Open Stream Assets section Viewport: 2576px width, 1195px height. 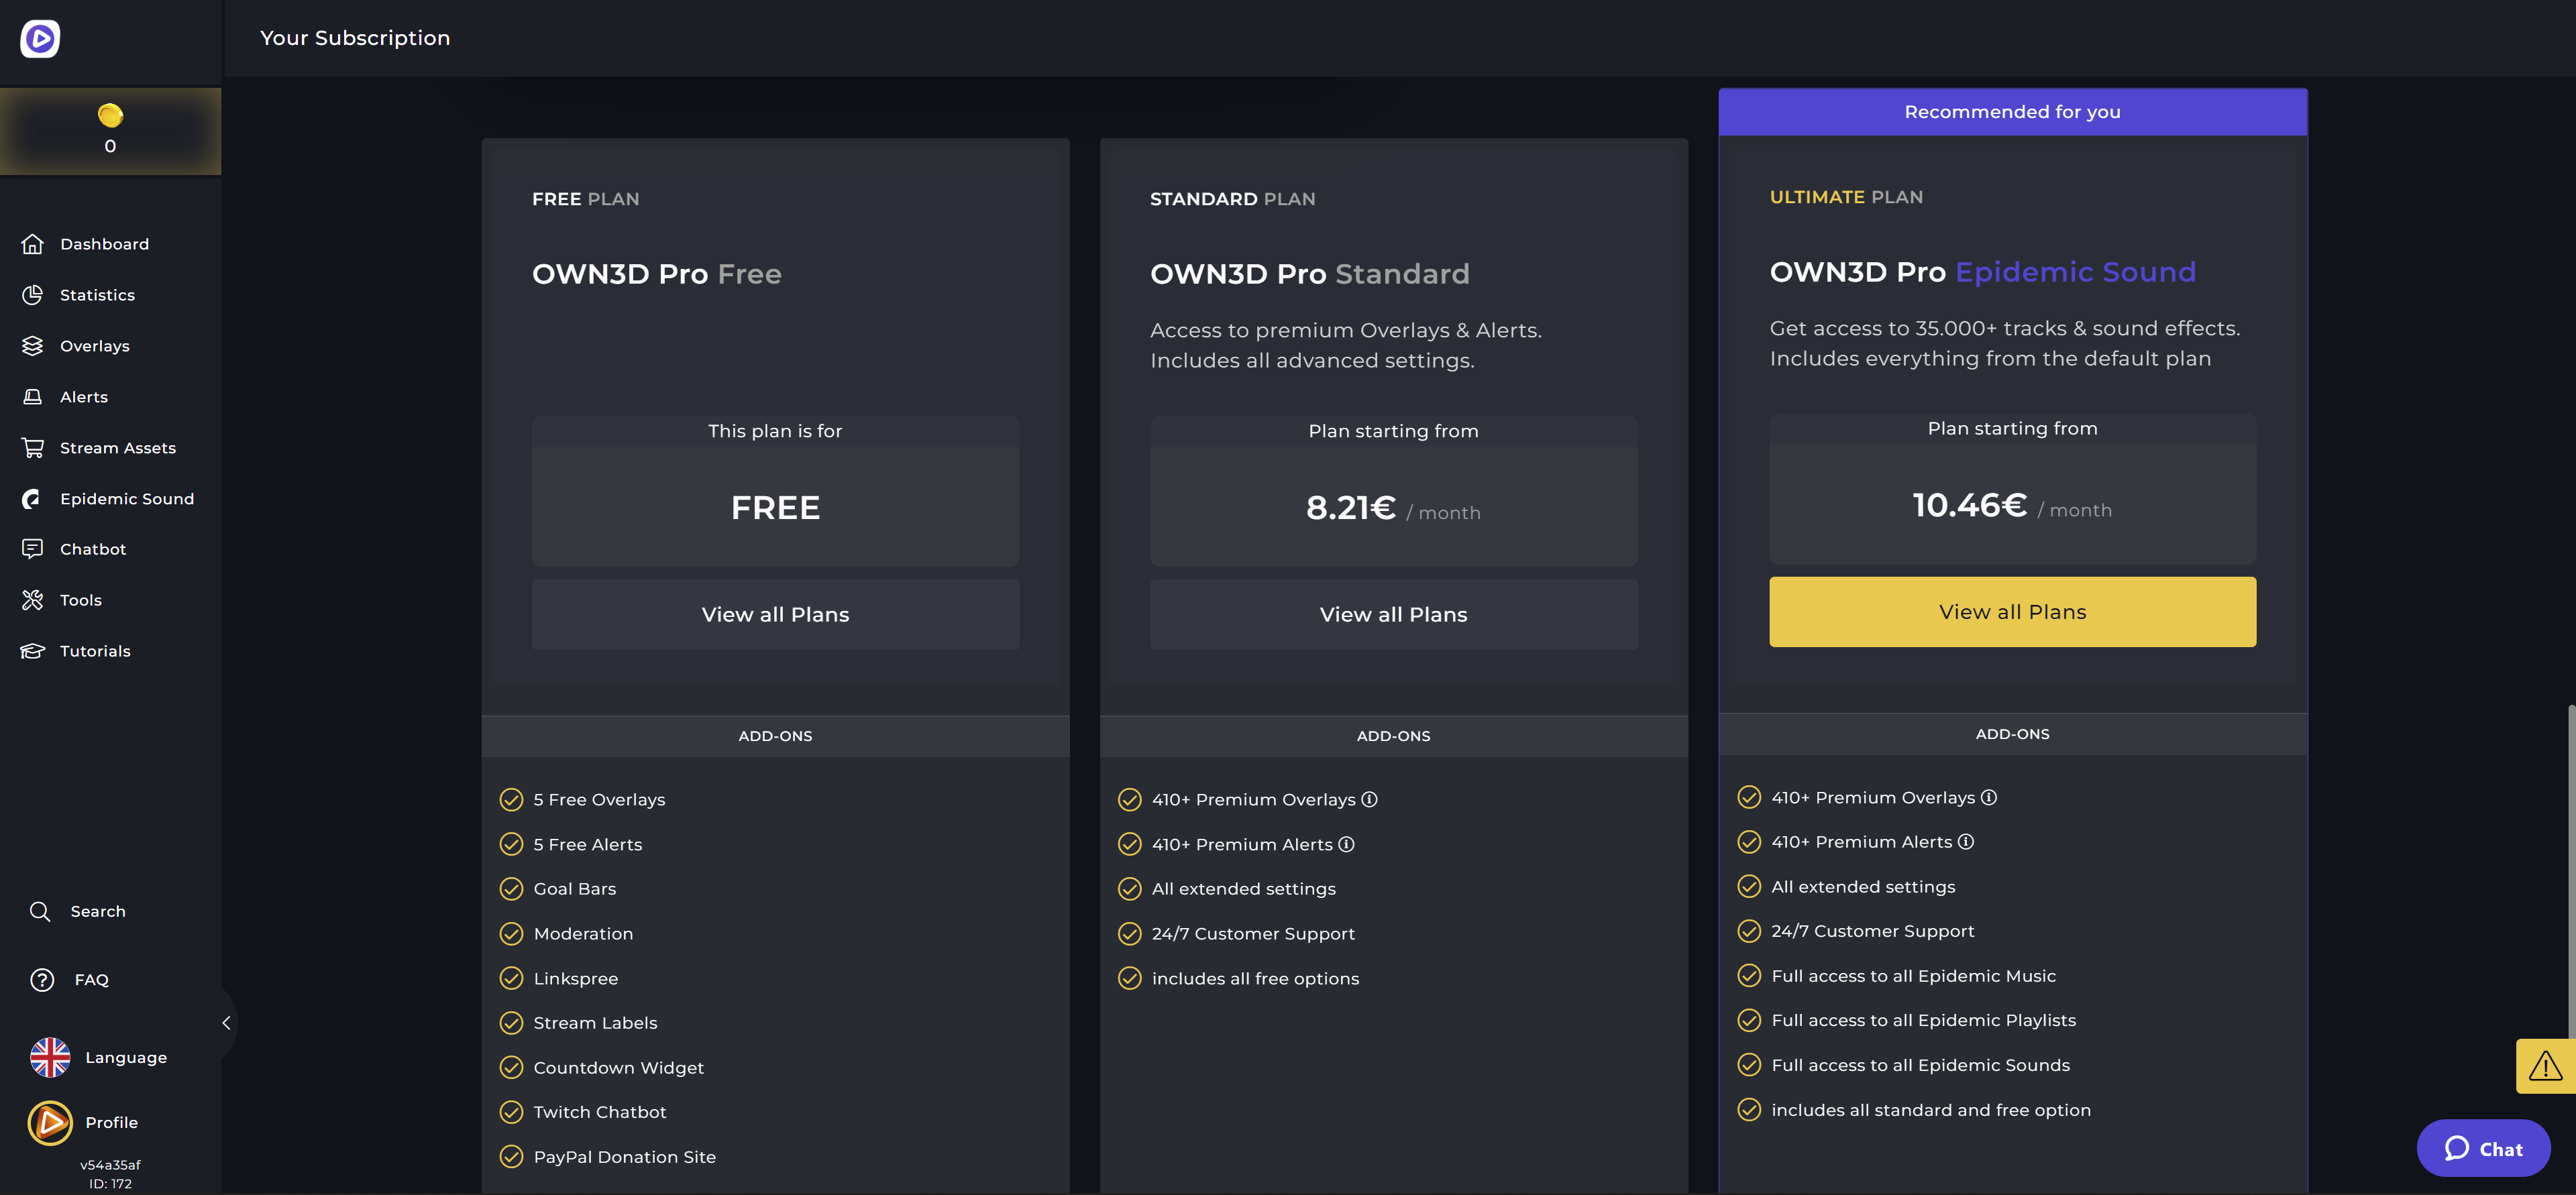point(115,448)
